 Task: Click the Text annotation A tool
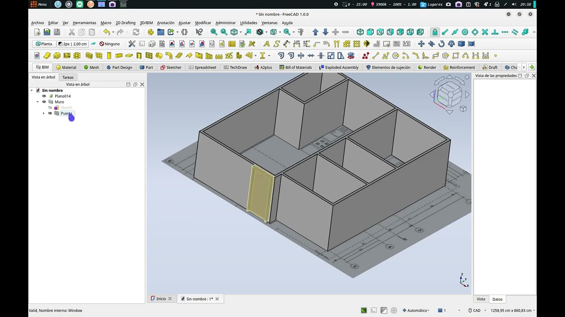(x=266, y=44)
